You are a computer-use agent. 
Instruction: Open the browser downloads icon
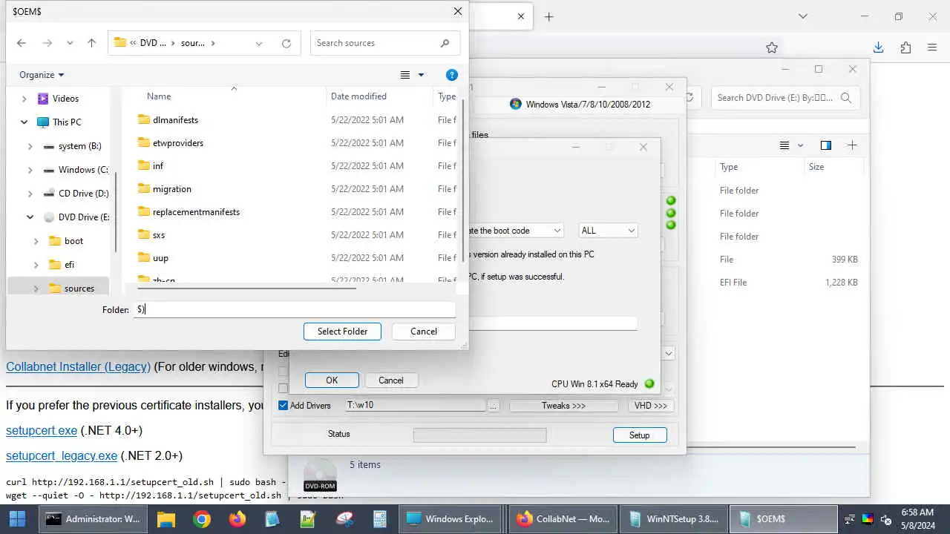878,47
